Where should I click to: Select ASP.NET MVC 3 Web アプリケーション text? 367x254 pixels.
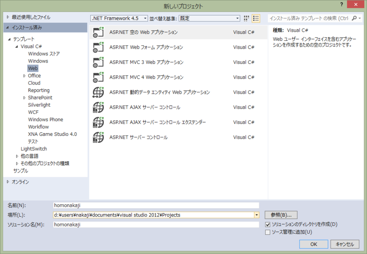146,62
